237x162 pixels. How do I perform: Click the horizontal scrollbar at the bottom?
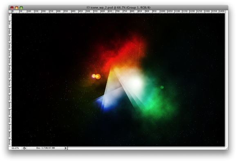tap(146, 148)
